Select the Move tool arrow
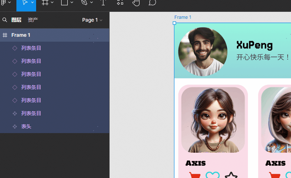Image resolution: width=291 pixels, height=178 pixels. tap(25, 2)
